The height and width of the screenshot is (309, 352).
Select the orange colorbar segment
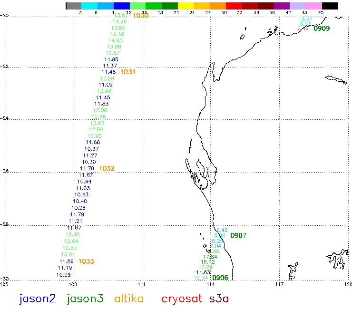click(218, 6)
